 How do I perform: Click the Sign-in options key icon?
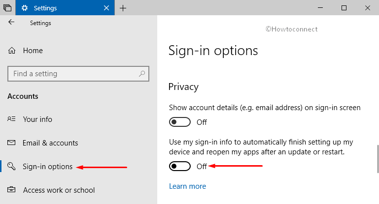(x=11, y=166)
